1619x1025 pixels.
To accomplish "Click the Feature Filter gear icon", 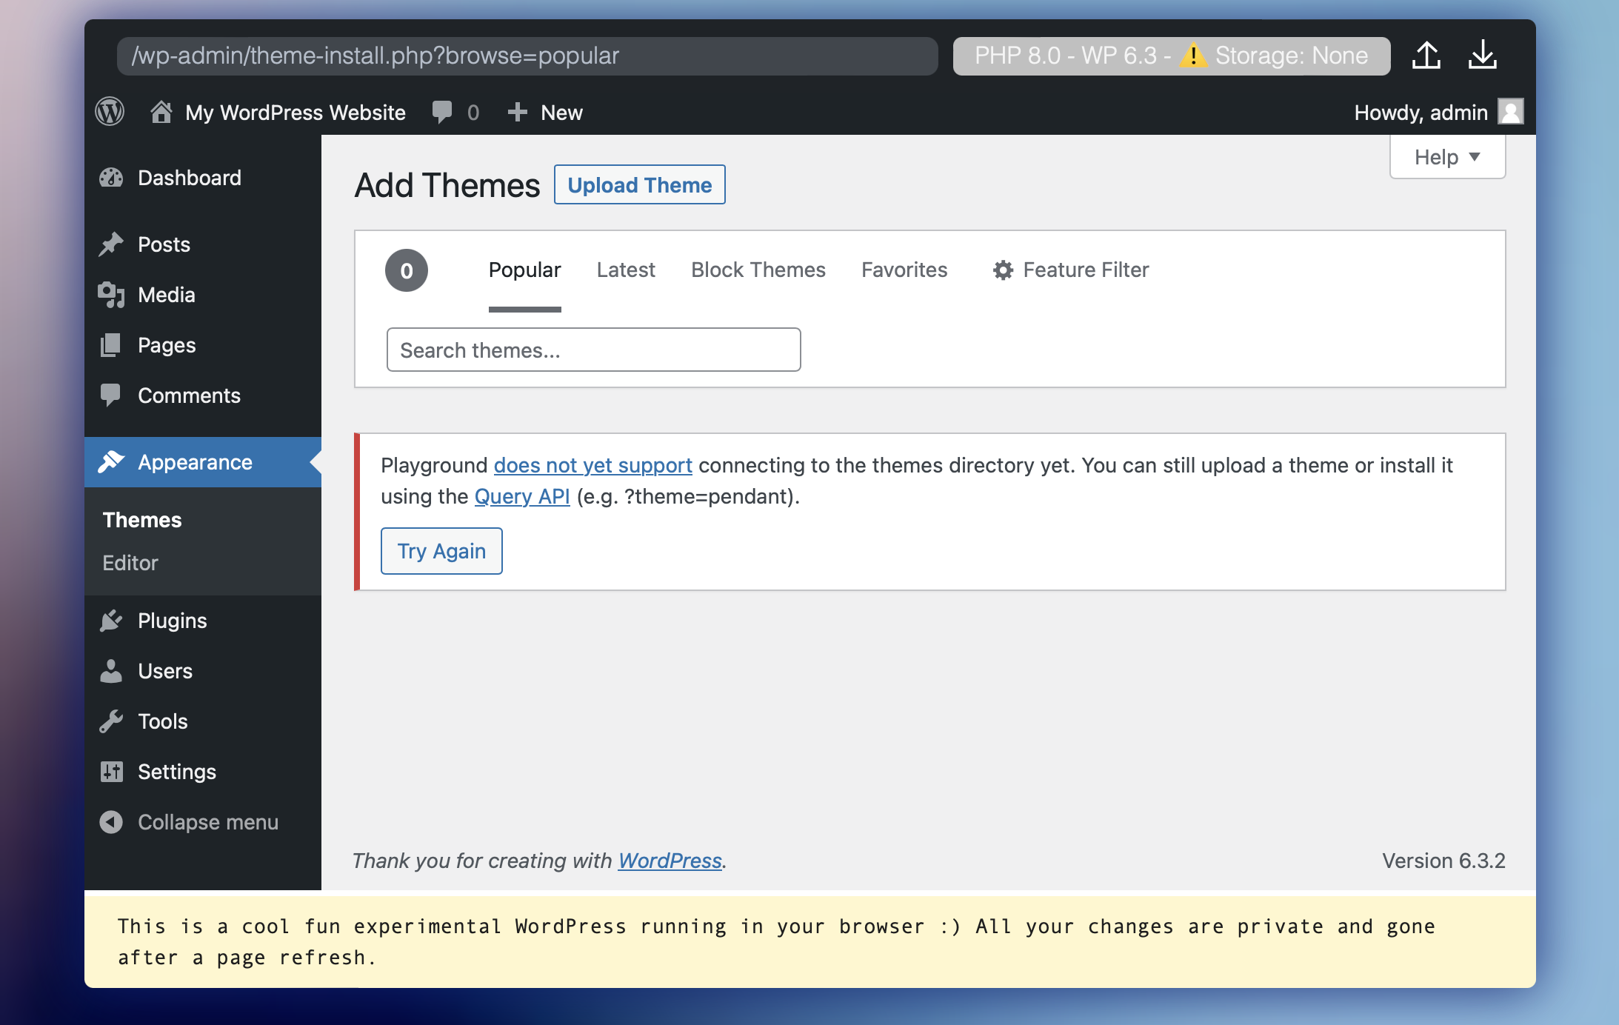I will [1003, 270].
